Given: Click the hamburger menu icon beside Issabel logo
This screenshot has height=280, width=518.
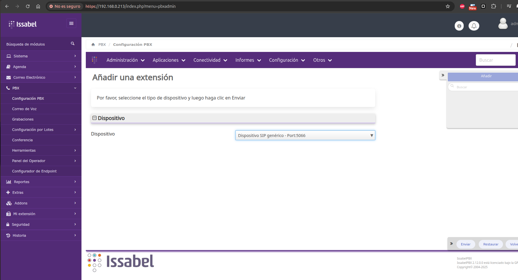Looking at the screenshot, I should 71,23.
